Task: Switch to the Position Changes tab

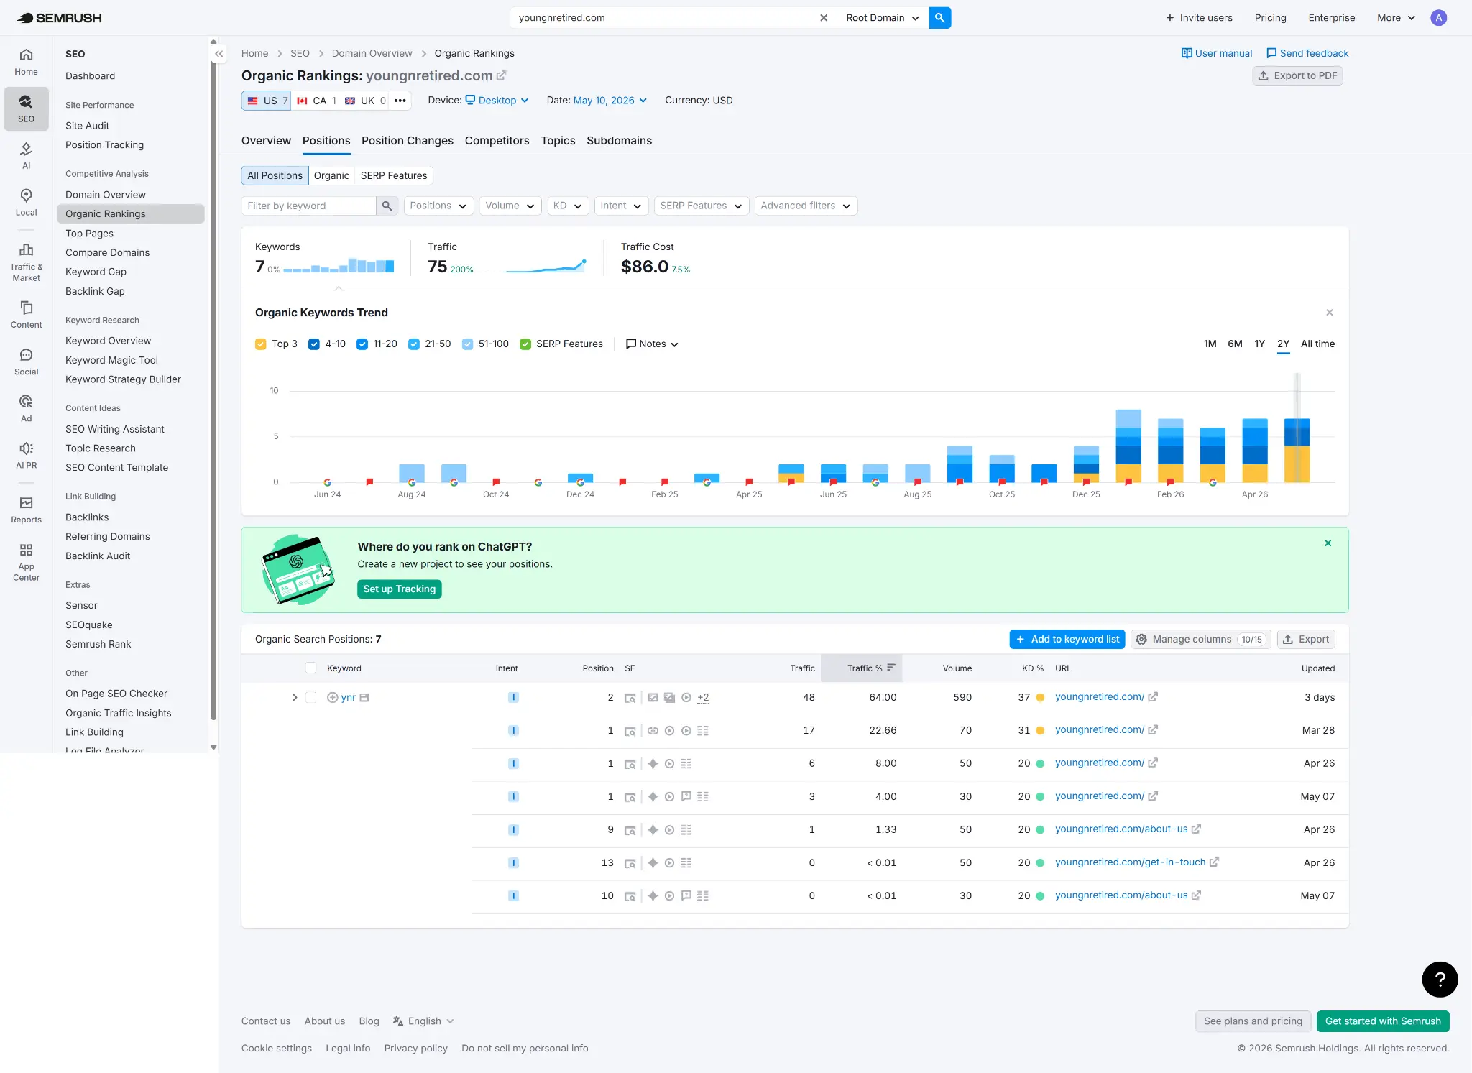Action: coord(408,141)
